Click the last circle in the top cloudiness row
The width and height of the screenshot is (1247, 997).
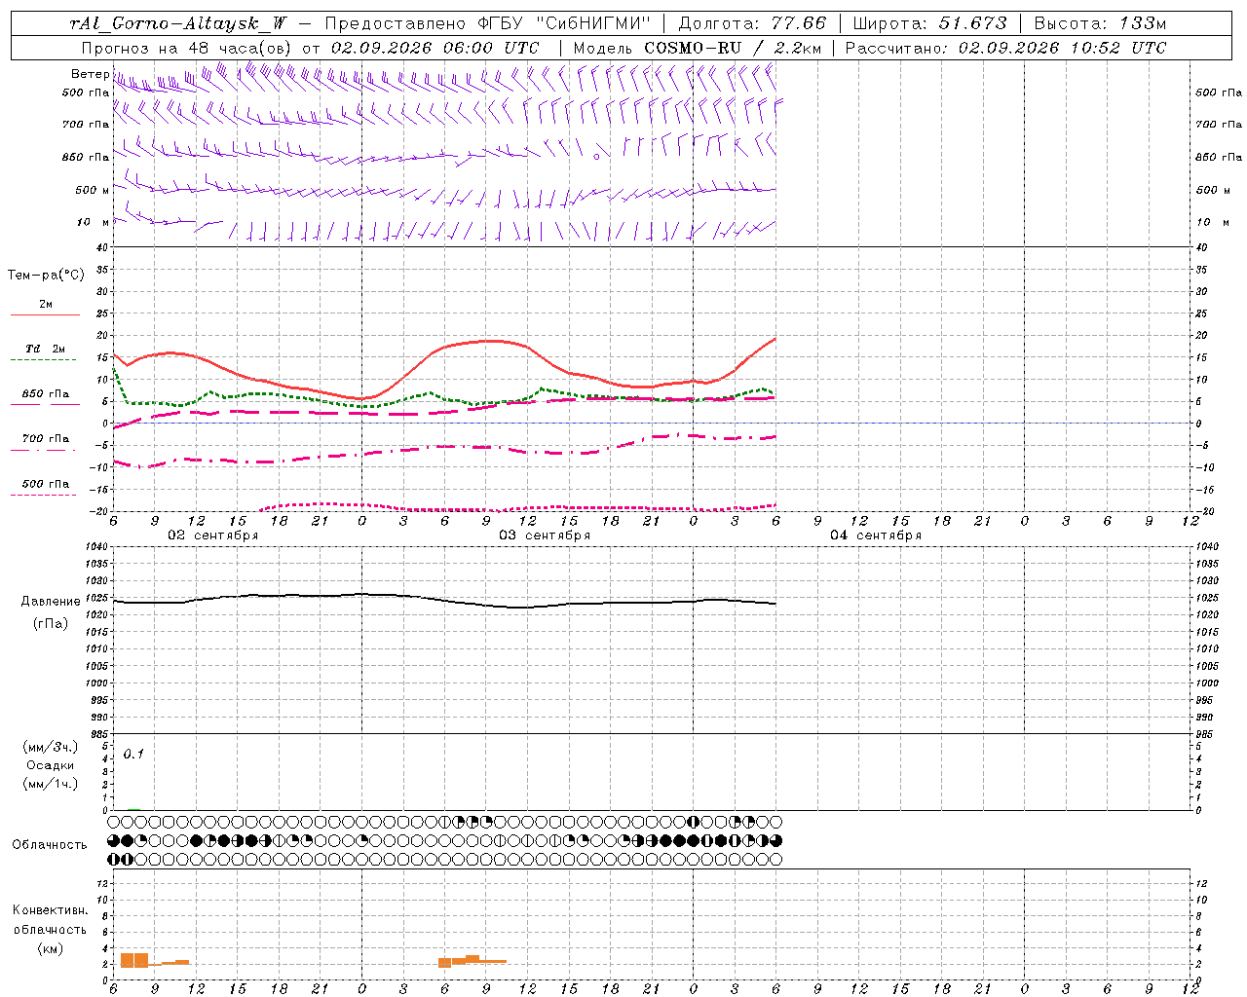[x=776, y=822]
